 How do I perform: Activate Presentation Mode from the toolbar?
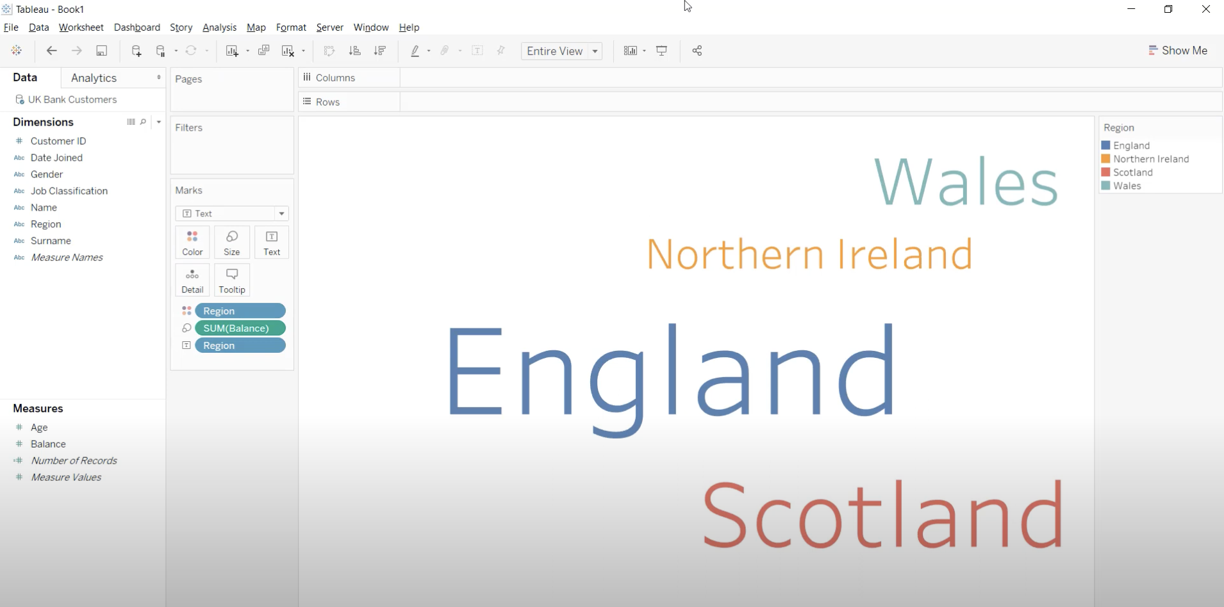coord(661,51)
